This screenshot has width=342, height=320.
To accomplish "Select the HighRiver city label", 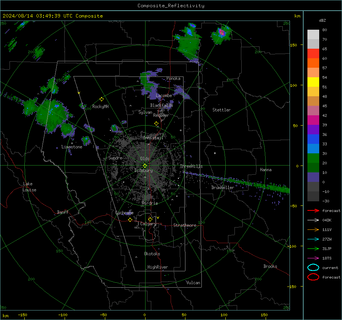I will point(157,267).
